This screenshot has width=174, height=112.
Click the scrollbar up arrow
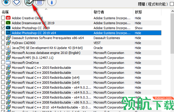172,11
